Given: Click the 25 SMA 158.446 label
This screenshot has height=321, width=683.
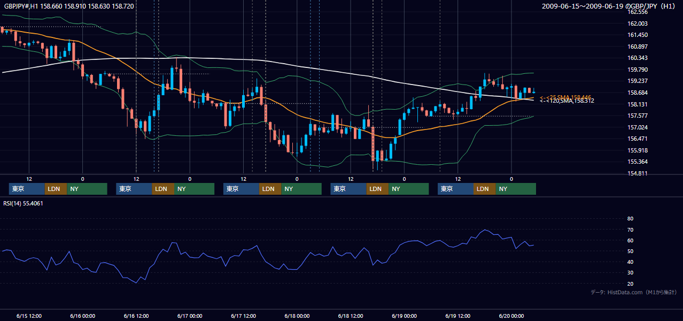Looking at the screenshot, I should point(565,97).
